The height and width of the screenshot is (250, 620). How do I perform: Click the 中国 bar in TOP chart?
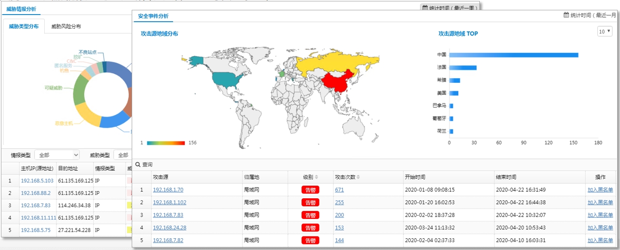coord(513,55)
